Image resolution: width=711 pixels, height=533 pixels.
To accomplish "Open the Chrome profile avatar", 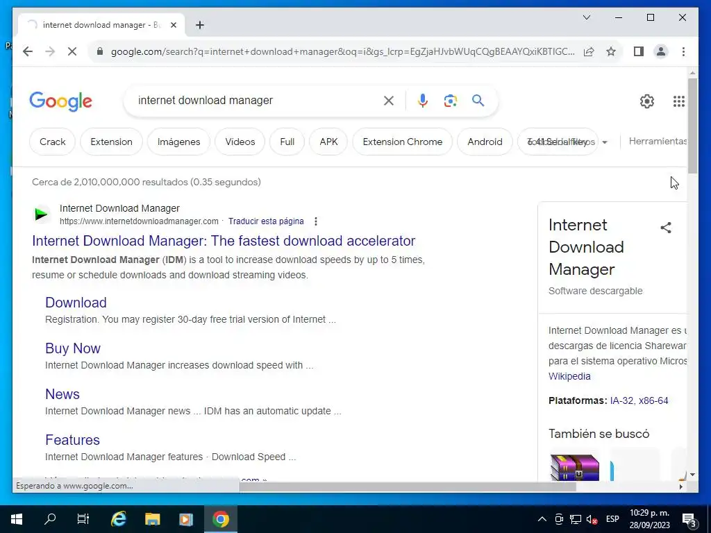I will [661, 51].
